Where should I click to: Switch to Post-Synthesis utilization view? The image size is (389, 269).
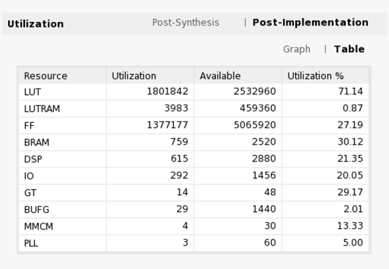pos(186,23)
